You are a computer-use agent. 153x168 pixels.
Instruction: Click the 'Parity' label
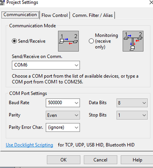coord(15,115)
